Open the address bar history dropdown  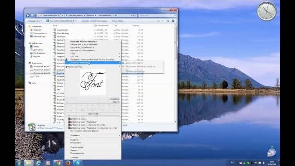pos(132,15)
